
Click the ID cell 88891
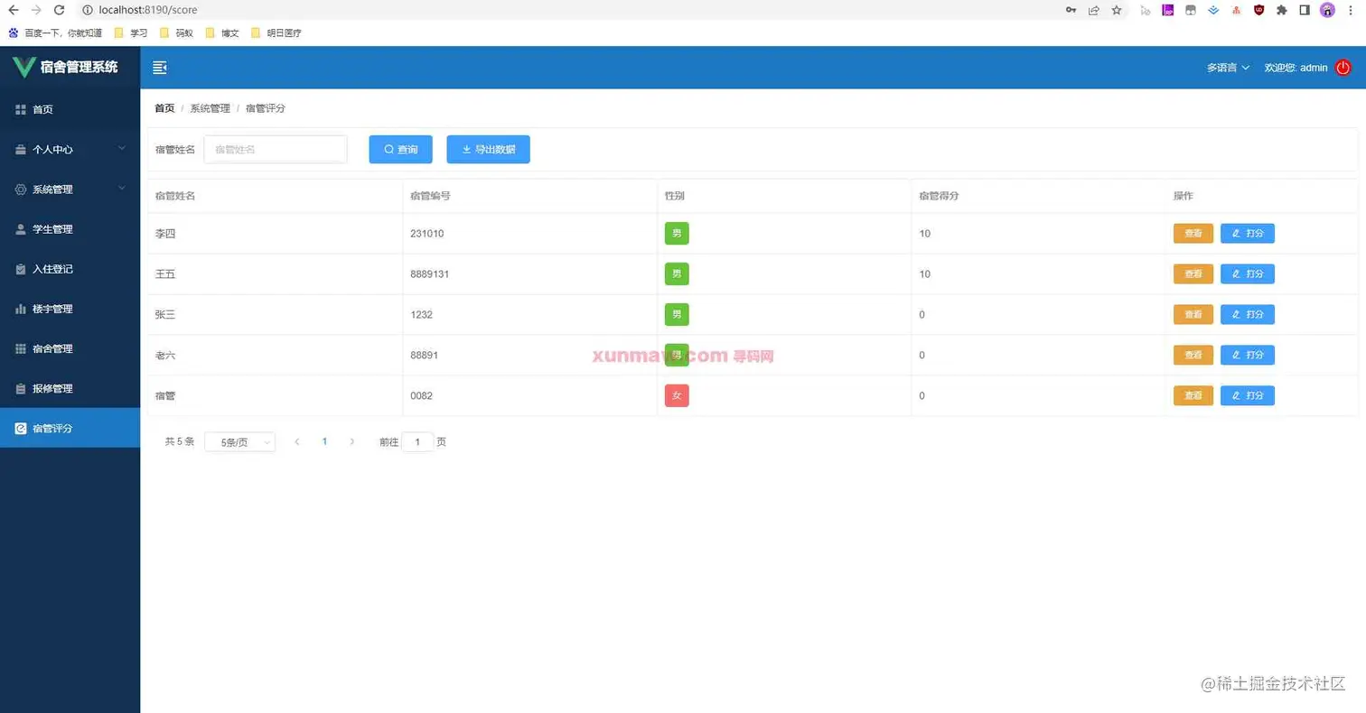pos(424,355)
